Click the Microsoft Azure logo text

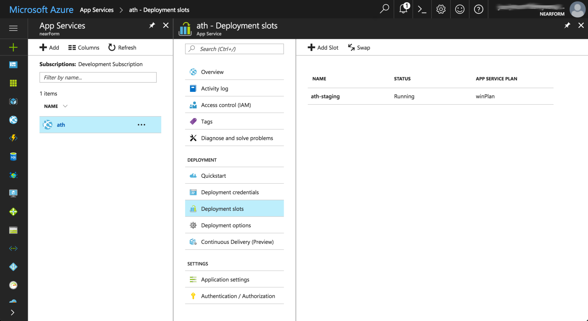click(41, 10)
